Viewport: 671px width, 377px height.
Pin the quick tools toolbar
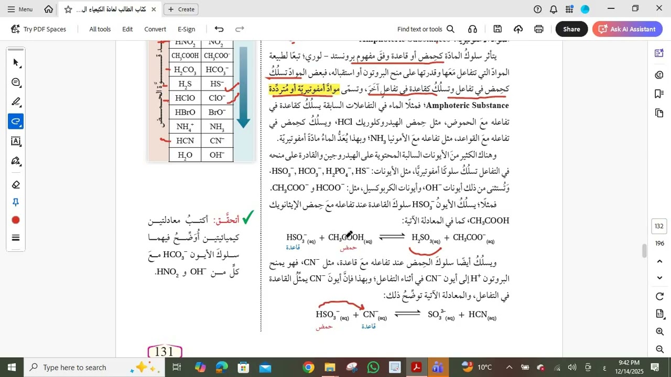[x=16, y=202]
